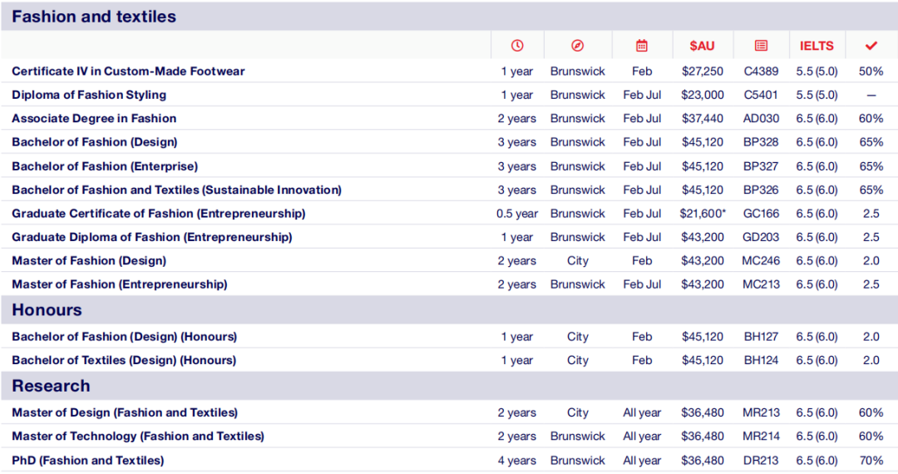
Task: Click the dash value in Diploma of Fashion Styling row
Action: (871, 95)
